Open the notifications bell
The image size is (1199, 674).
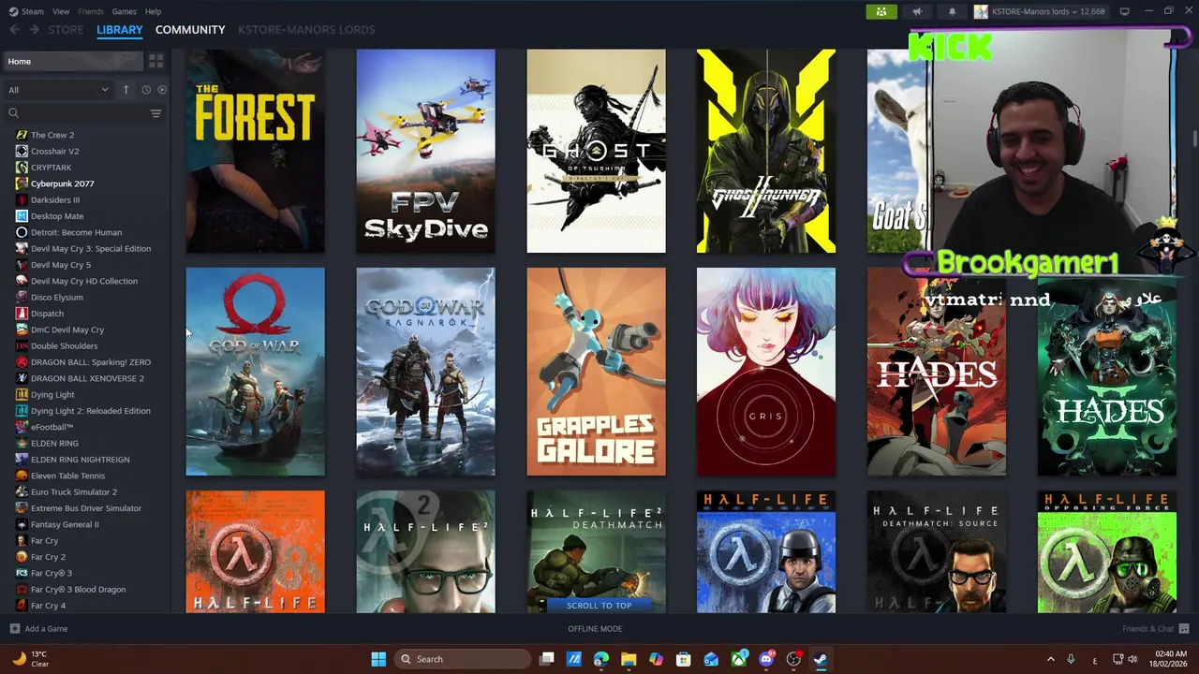[x=953, y=11]
